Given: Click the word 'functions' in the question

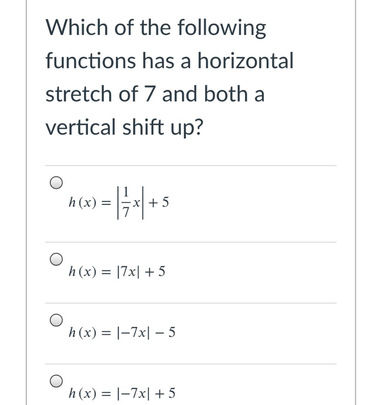Looking at the screenshot, I should pyautogui.click(x=90, y=61).
